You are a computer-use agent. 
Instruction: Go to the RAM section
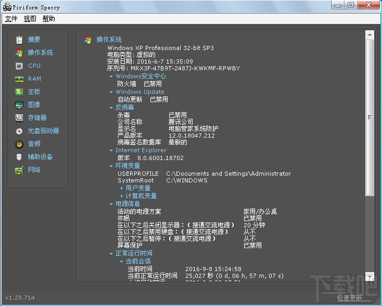pyautogui.click(x=34, y=79)
